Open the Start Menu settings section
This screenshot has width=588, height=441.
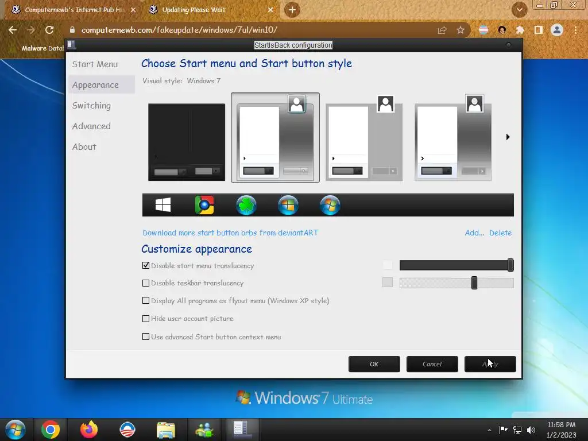[x=95, y=64]
